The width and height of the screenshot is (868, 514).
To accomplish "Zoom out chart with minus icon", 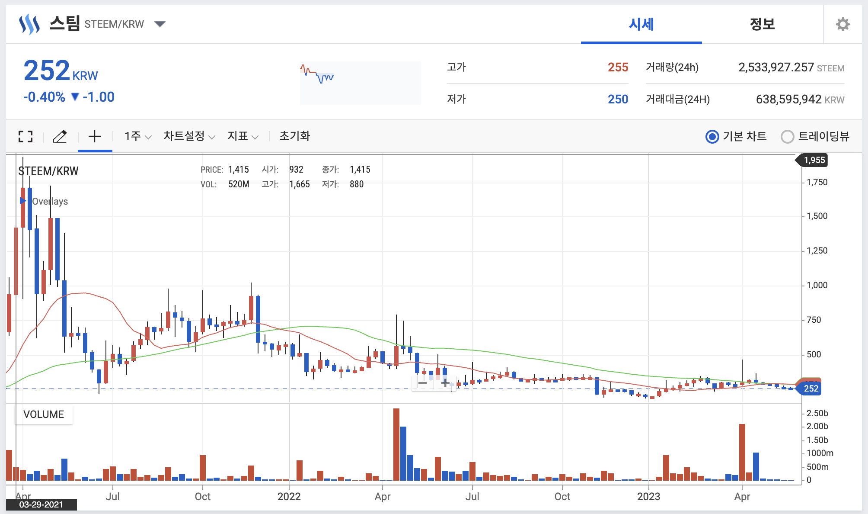I will pyautogui.click(x=423, y=383).
